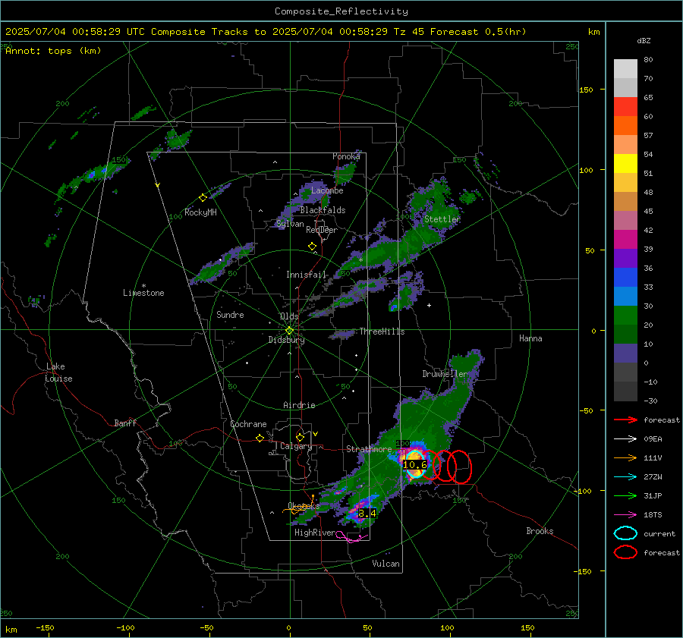The height and width of the screenshot is (638, 683).
Task: Click the 39 dBZ magenta color swatch
Action: (x=625, y=239)
